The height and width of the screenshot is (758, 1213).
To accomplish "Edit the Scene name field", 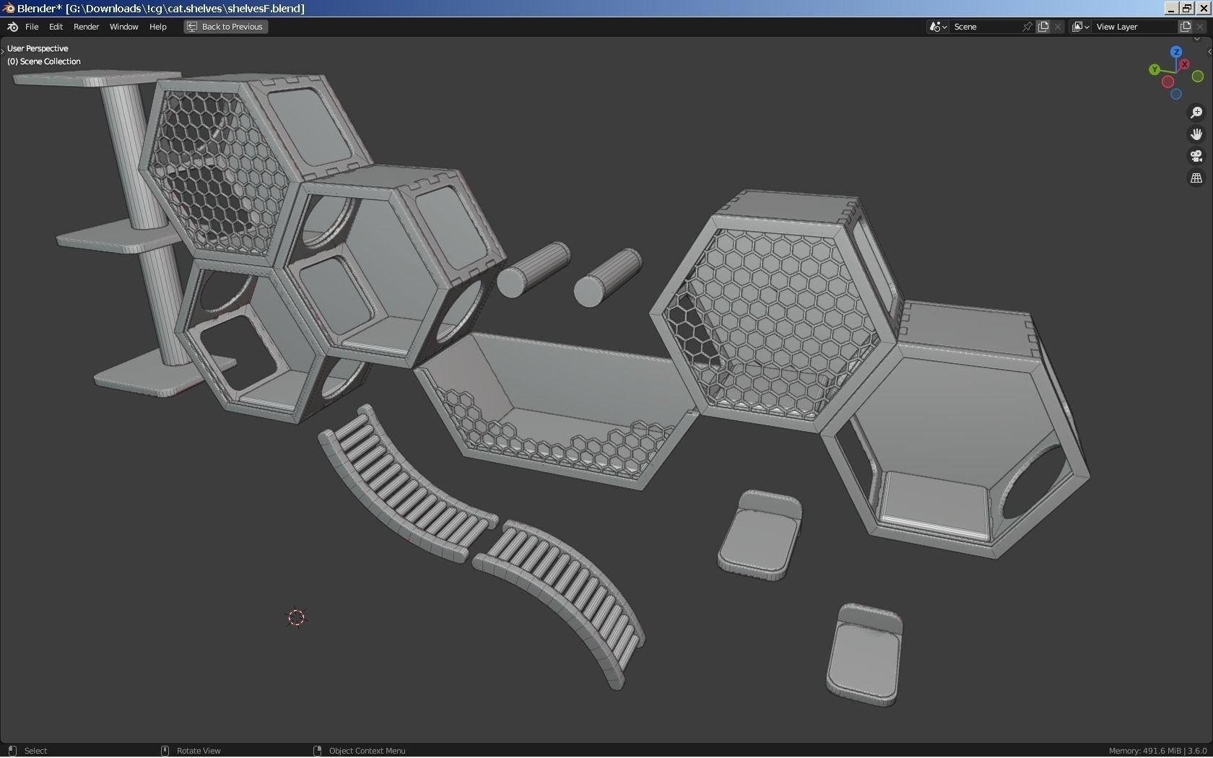I will pyautogui.click(x=986, y=27).
